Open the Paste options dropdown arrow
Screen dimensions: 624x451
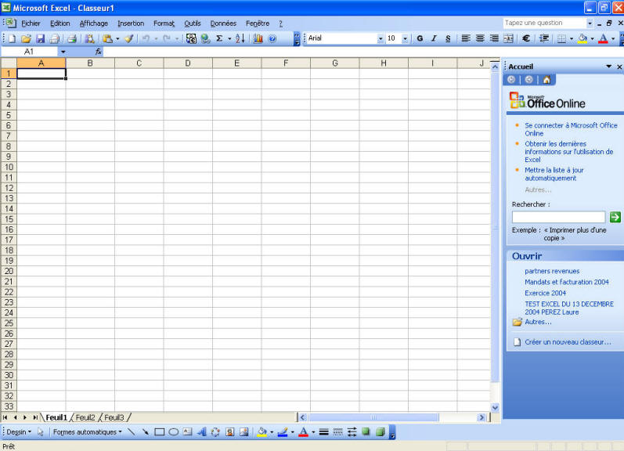[117, 39]
